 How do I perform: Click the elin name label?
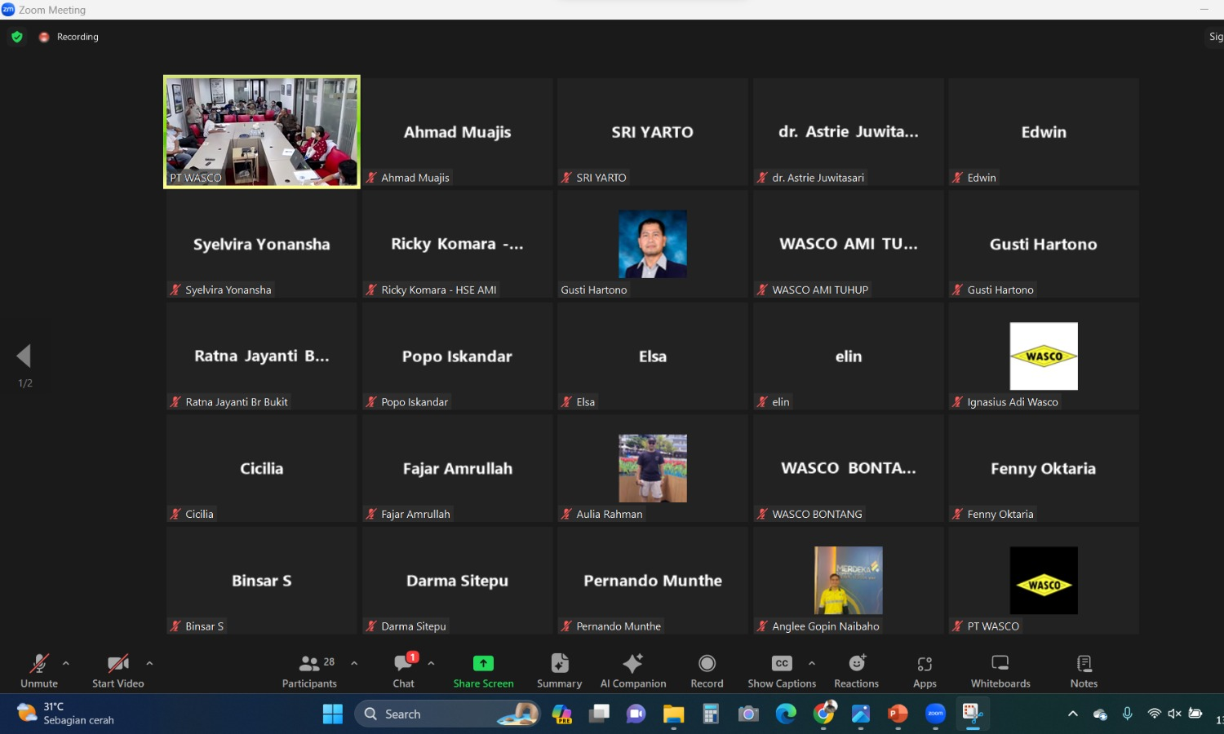pyautogui.click(x=781, y=402)
